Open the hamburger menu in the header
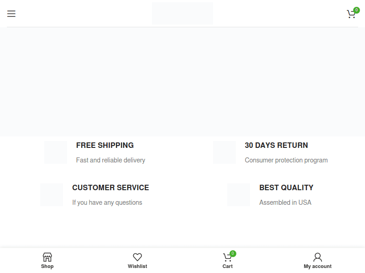365x273 pixels. (x=11, y=14)
